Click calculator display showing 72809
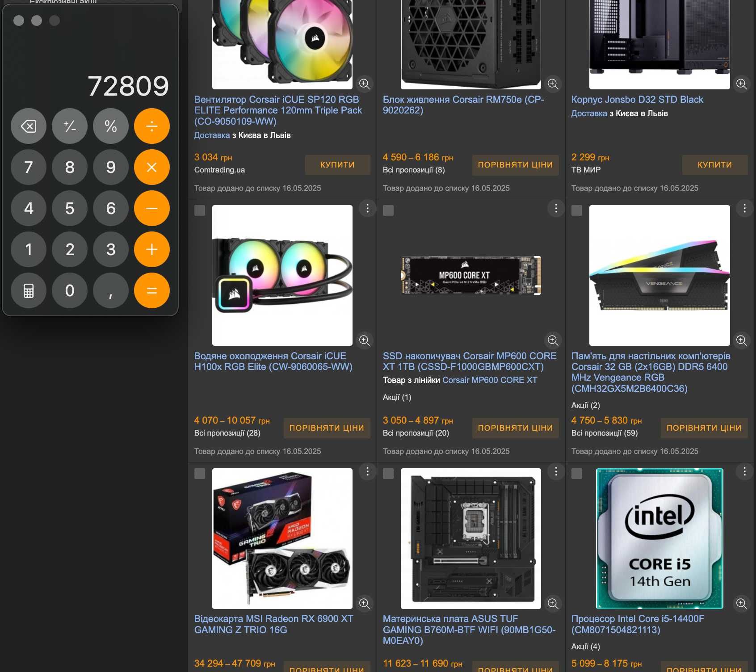This screenshot has width=756, height=672. [x=128, y=86]
